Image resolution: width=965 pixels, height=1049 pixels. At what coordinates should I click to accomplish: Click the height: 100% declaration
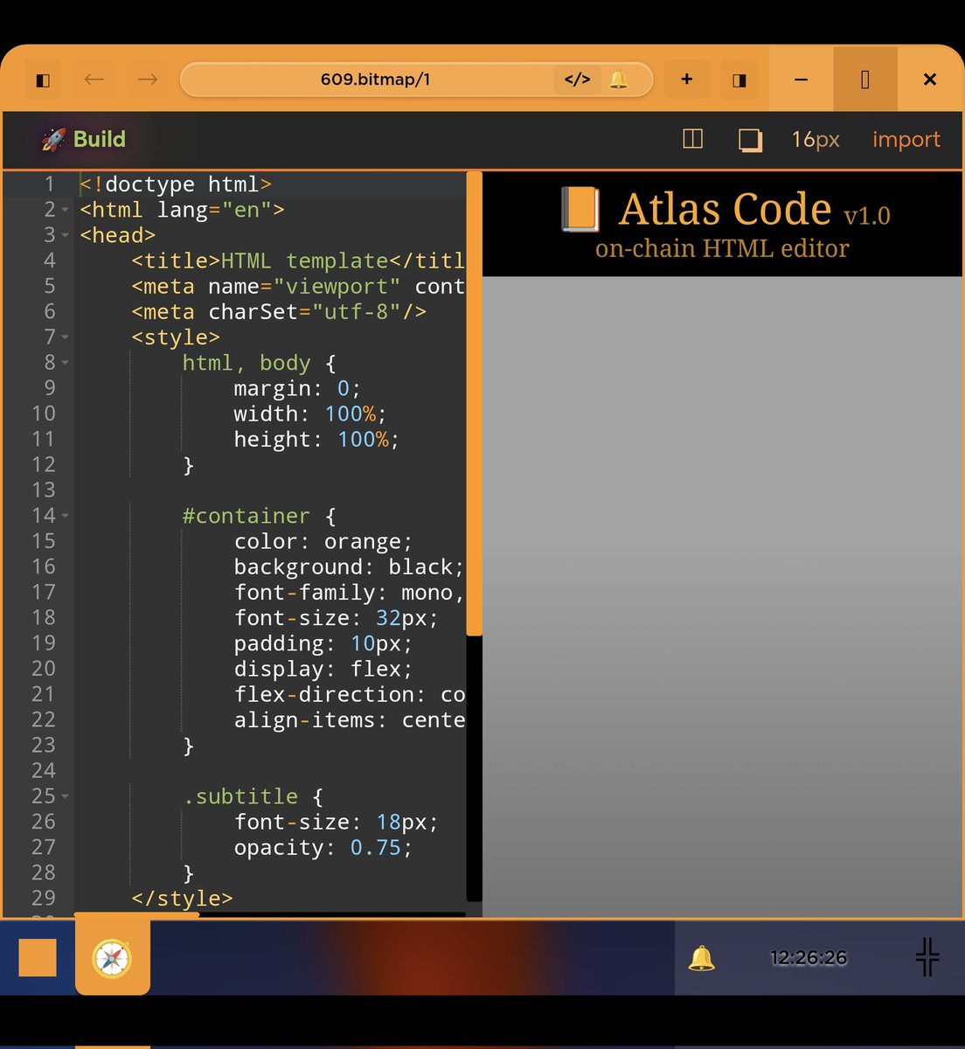tap(316, 439)
